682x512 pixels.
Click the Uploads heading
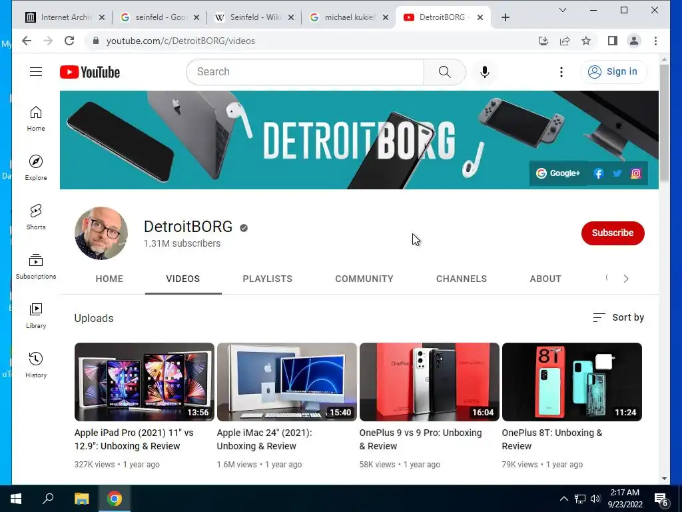94,318
